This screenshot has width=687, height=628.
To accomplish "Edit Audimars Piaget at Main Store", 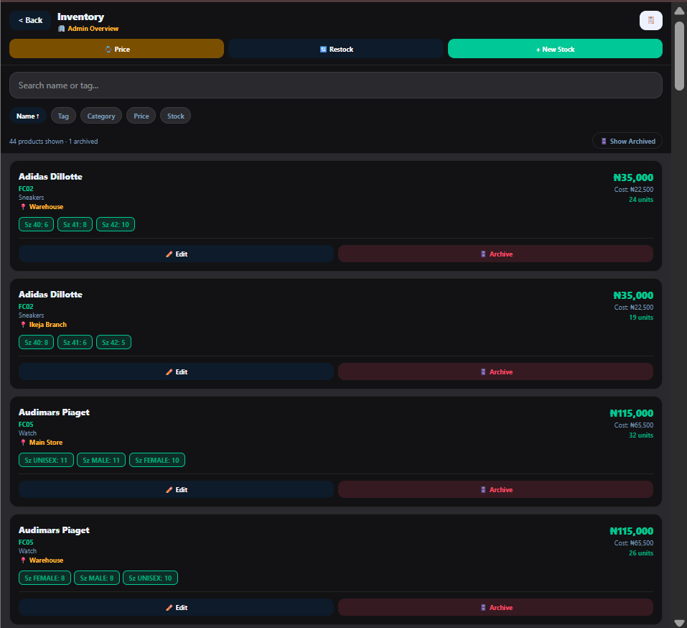I will tap(176, 490).
